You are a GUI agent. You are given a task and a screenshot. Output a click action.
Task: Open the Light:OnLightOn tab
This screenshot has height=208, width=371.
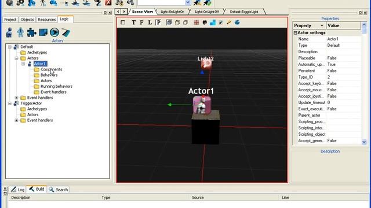(172, 12)
